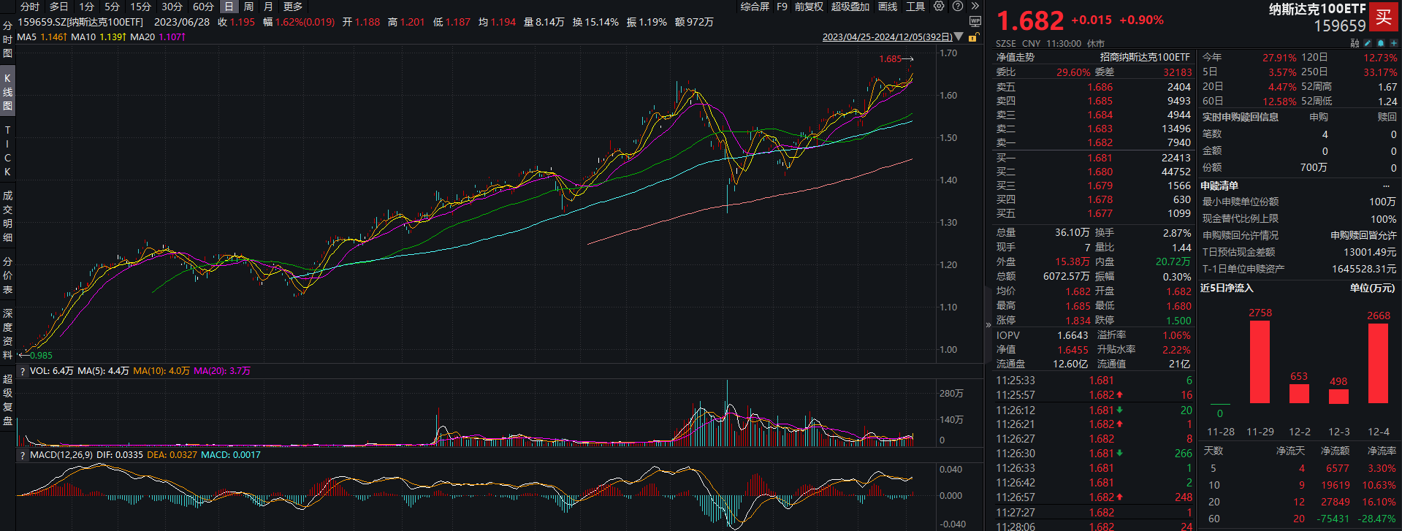This screenshot has width=1402, height=531.
Task: Toggle 前复权 price adjustment mode
Action: 809,7
